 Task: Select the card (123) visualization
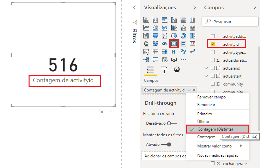tap(174, 44)
